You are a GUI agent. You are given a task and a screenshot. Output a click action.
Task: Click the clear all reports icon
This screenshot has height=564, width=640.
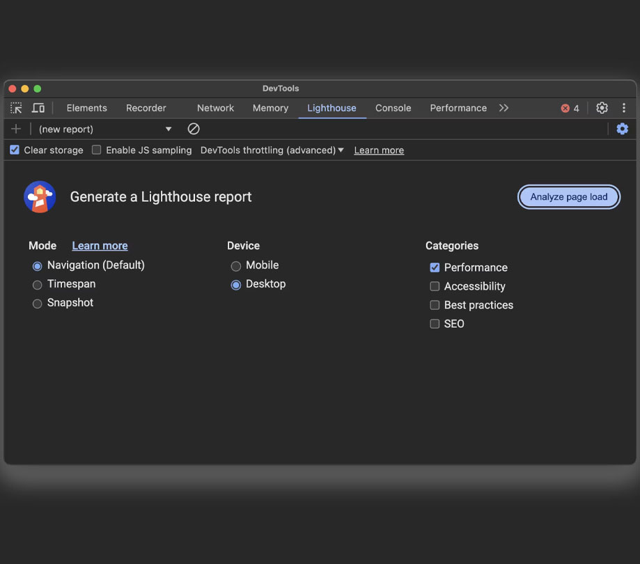pyautogui.click(x=194, y=130)
